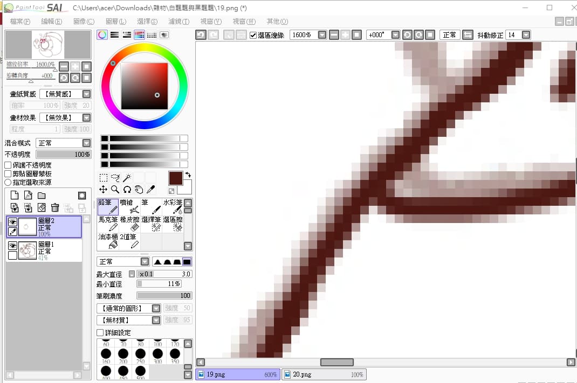Image resolution: width=577 pixels, height=383 pixels.
Task: Adjust the 筆刷濃度 density slider
Action: pyautogui.click(x=164, y=296)
